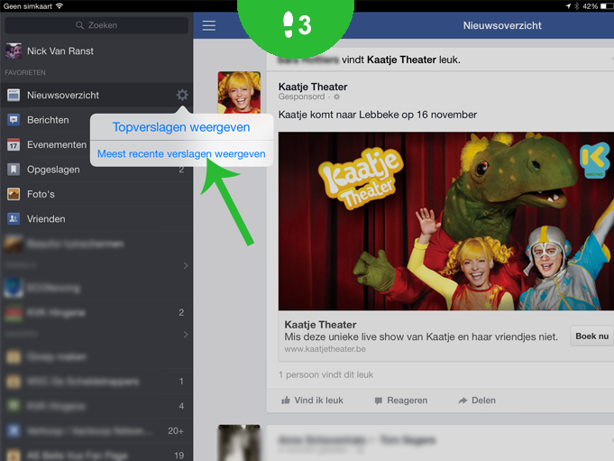614x461 pixels.
Task: Click Reageren comment button
Action: [x=401, y=401]
